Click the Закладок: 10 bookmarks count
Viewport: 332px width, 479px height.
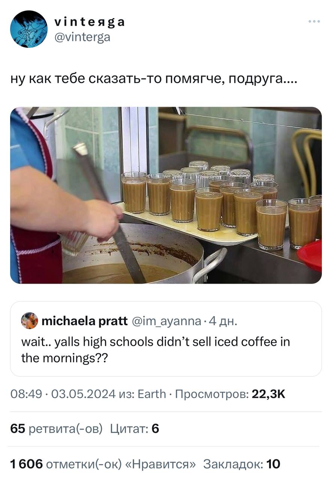point(242,464)
